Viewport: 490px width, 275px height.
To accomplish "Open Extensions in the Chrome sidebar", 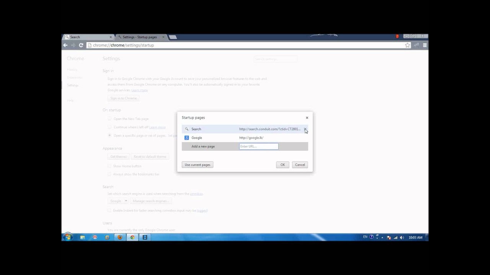I will [x=75, y=78].
